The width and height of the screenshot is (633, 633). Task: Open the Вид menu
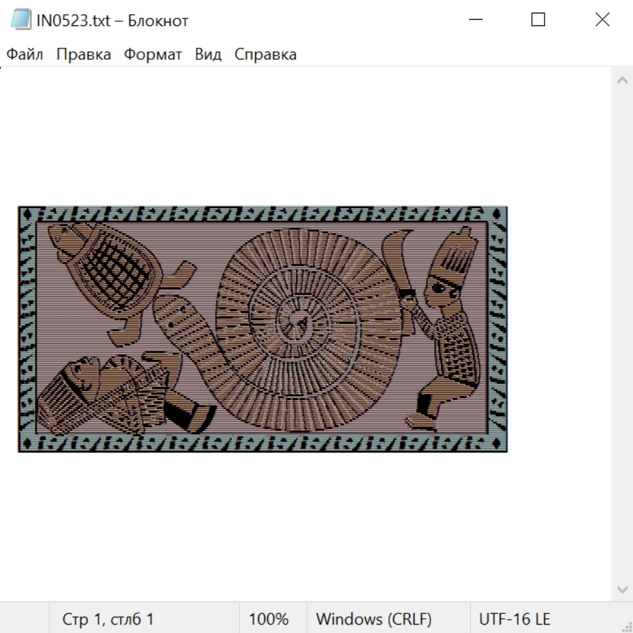coord(207,54)
